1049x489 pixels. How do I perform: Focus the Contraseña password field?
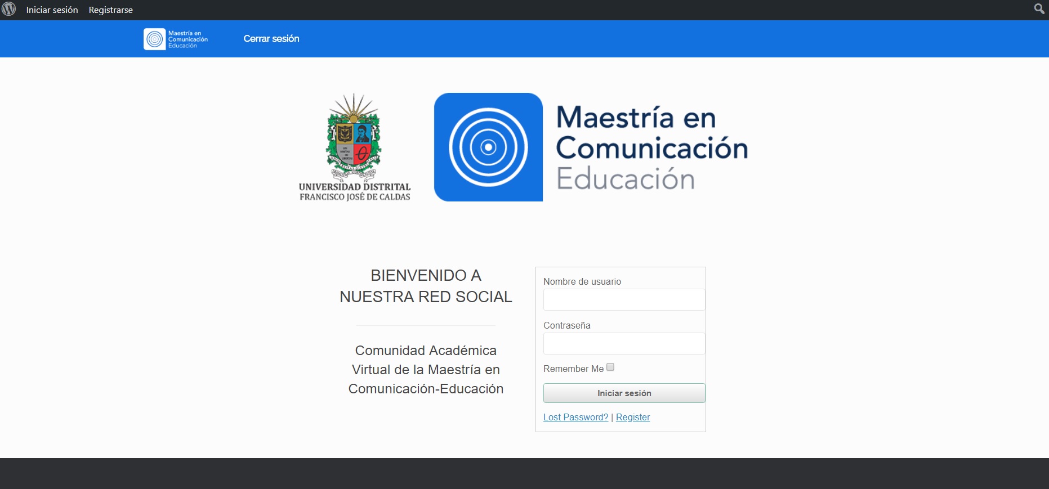coord(624,344)
